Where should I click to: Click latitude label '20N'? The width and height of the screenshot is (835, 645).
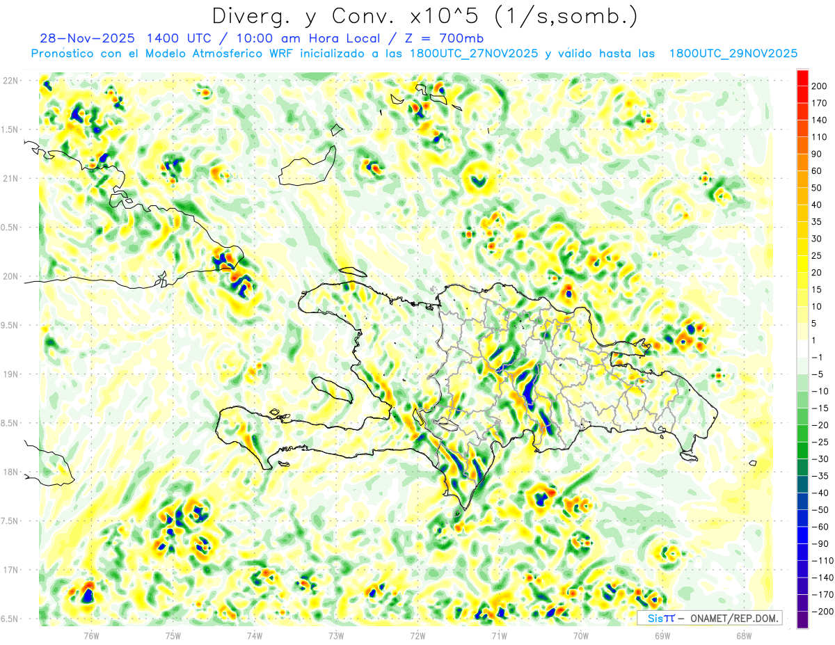pyautogui.click(x=10, y=276)
